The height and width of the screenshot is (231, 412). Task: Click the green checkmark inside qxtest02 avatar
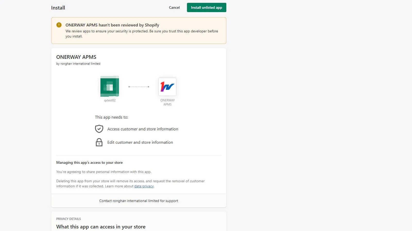tap(109, 87)
